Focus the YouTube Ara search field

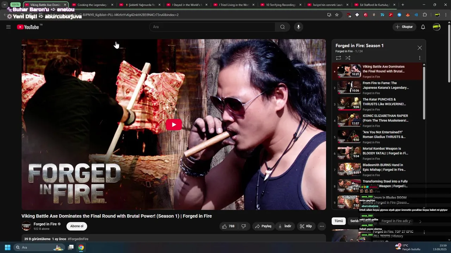[x=212, y=27]
